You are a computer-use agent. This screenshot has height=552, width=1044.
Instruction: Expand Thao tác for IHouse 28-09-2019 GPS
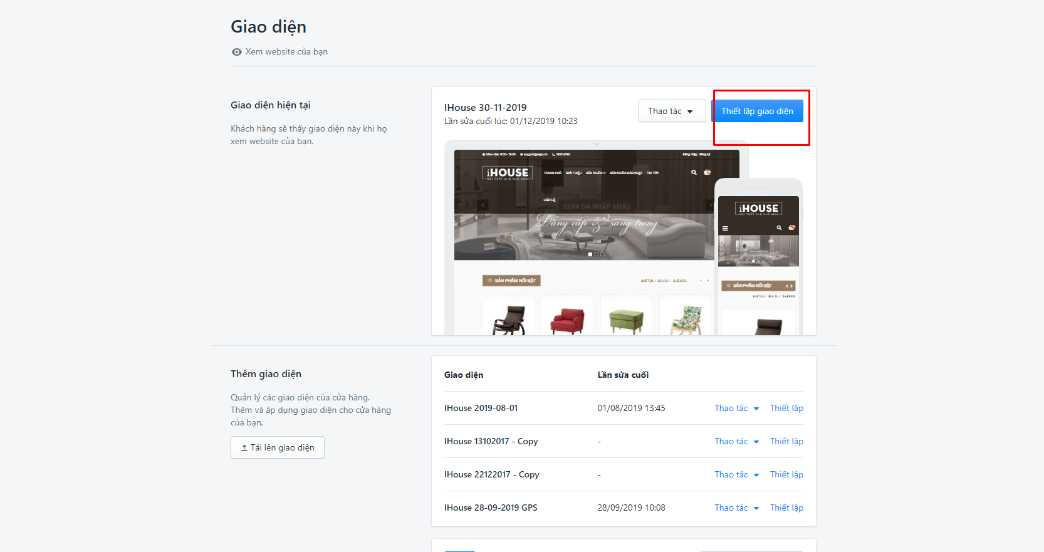737,508
